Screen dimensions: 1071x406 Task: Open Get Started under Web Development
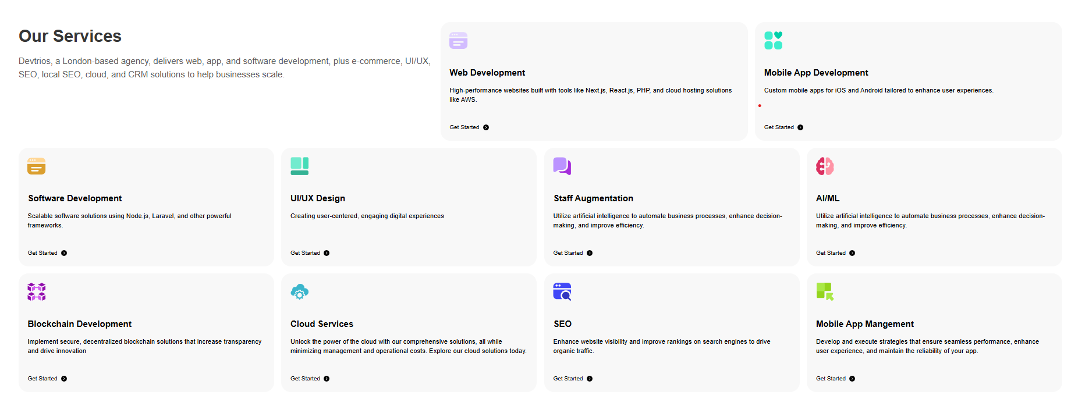coord(464,127)
